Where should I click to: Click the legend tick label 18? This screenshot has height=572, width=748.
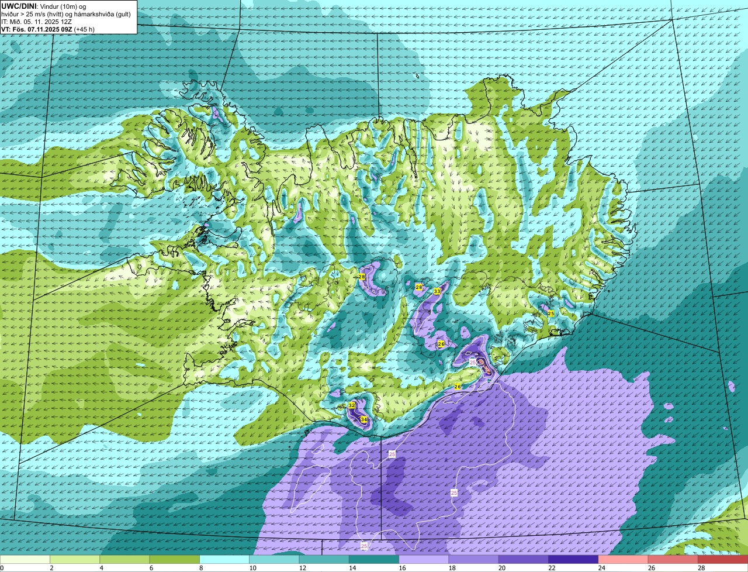pos(452,568)
